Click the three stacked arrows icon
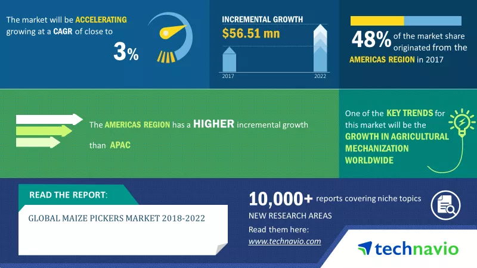 (x=48, y=130)
